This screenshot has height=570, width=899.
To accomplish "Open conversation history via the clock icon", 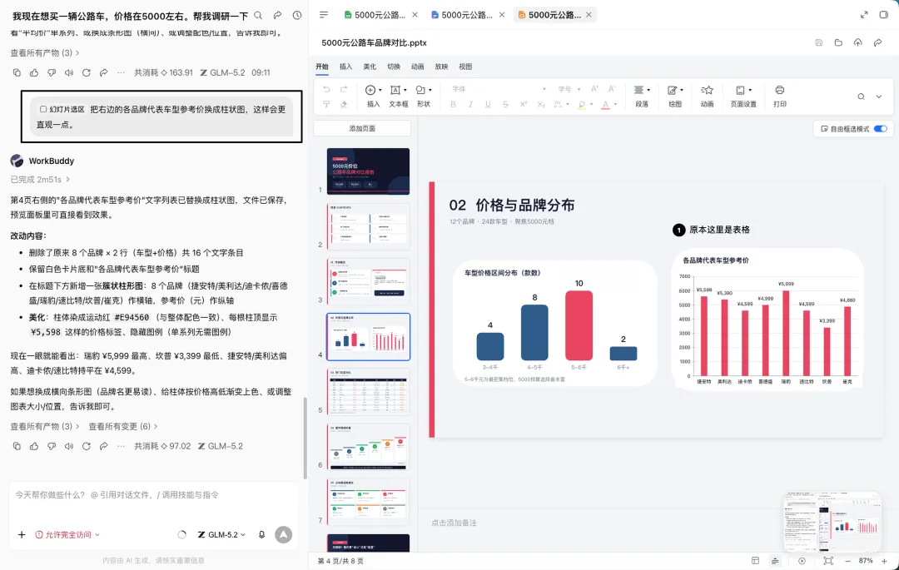I will pos(297,16).
